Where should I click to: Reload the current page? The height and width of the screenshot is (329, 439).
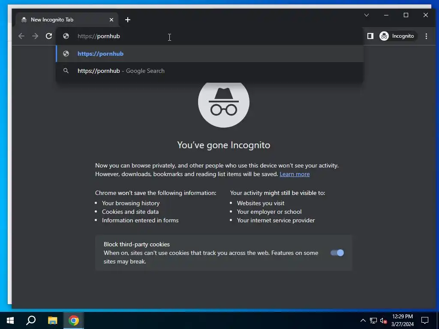coord(49,36)
